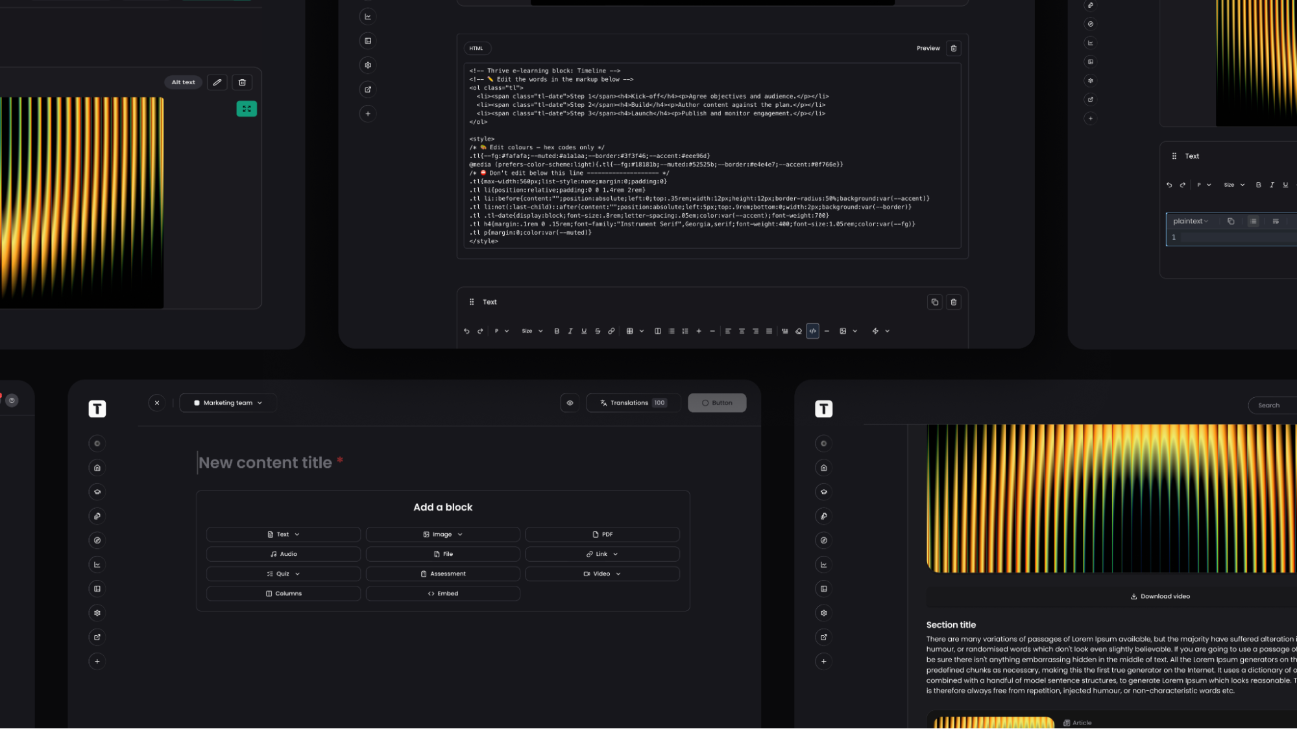
Task: Apply numbered list in center Text toolbar
Action: click(x=685, y=331)
